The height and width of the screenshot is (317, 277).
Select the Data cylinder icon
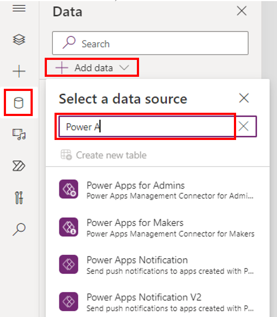[19, 103]
